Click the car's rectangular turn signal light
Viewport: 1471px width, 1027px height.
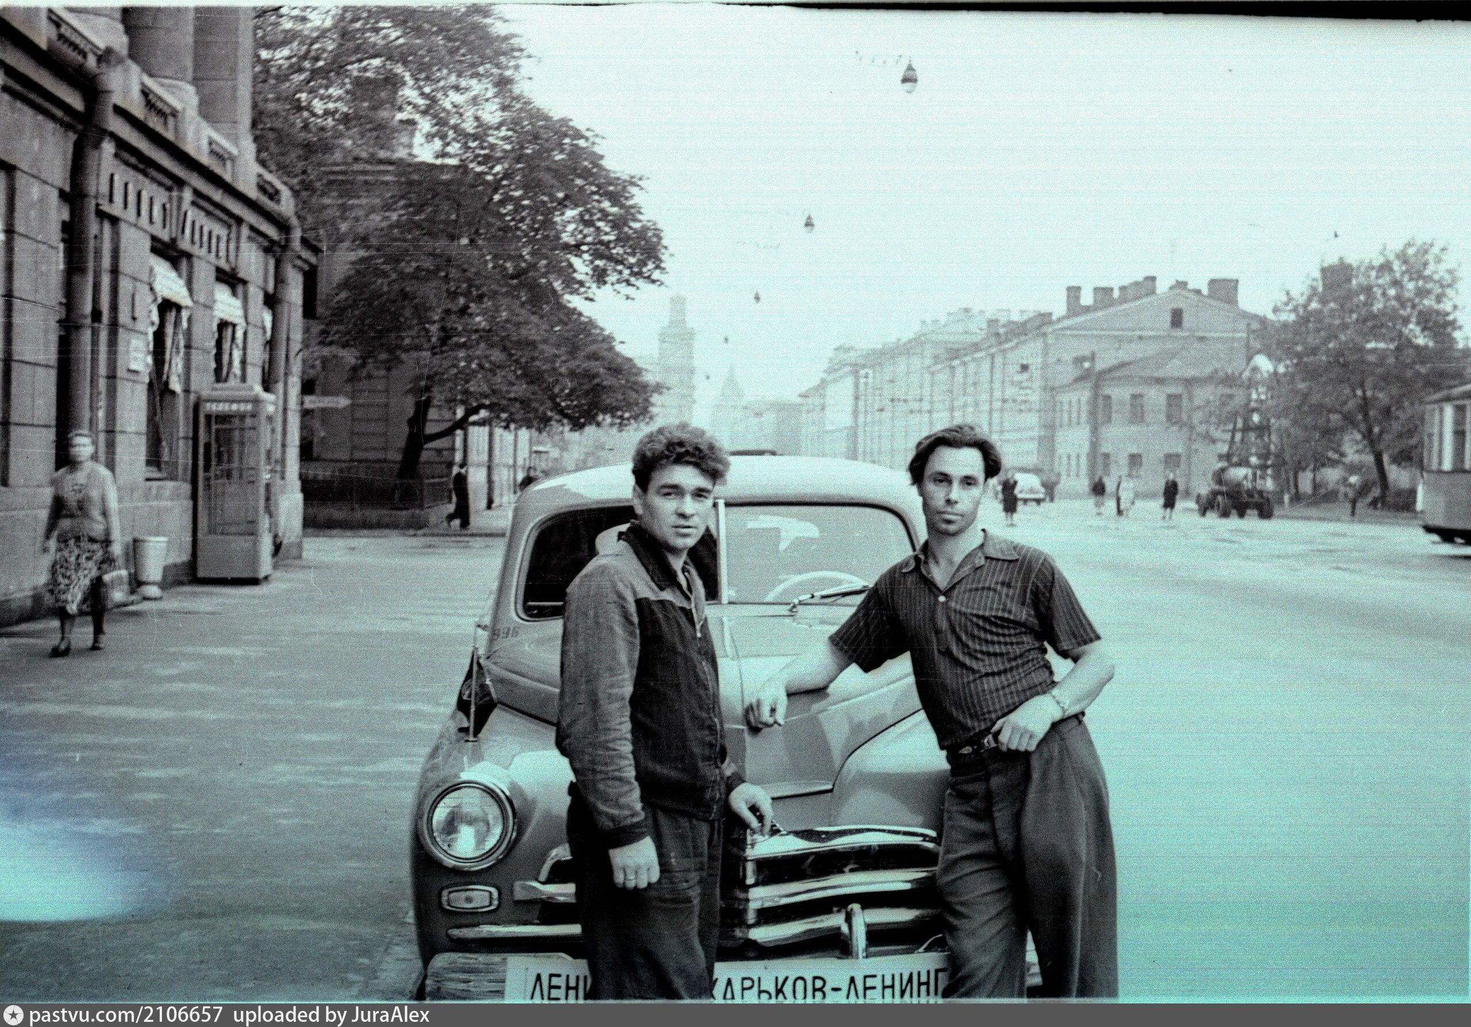tap(469, 898)
